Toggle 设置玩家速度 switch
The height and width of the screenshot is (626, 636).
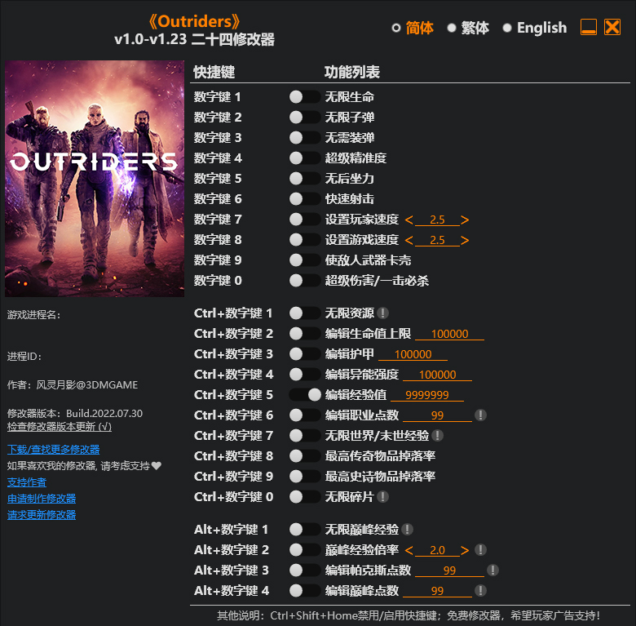(305, 219)
